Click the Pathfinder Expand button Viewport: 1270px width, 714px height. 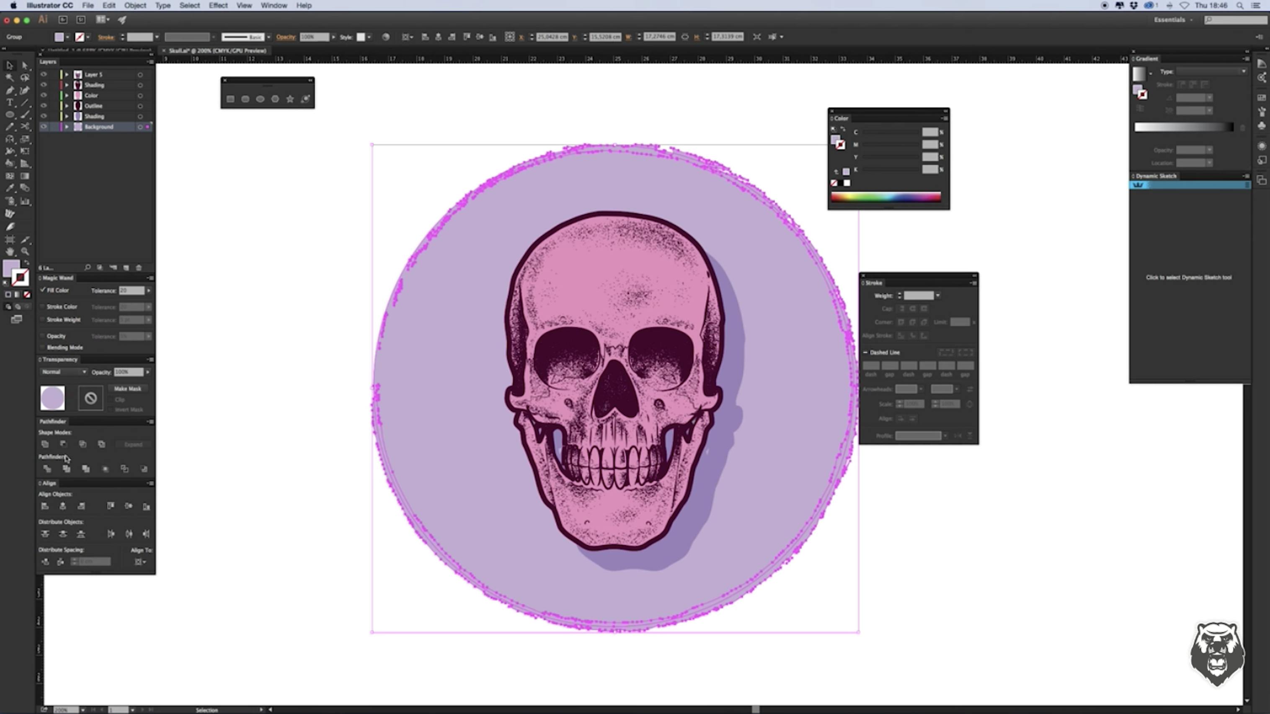click(133, 444)
